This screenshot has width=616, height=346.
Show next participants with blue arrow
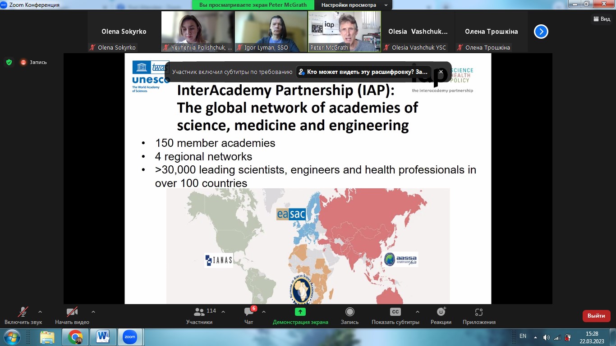tap(541, 32)
